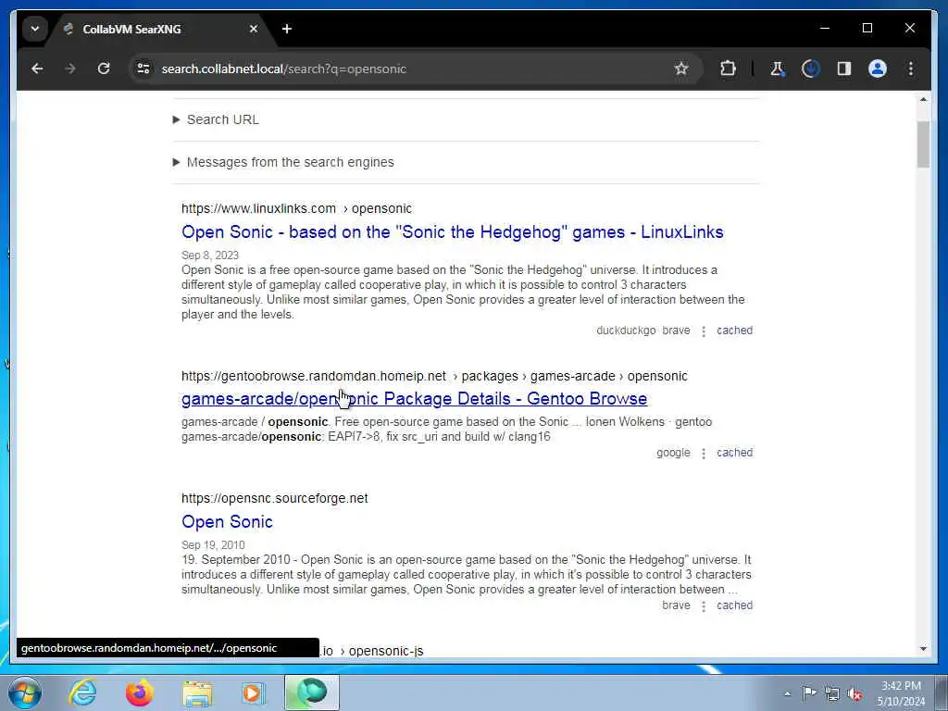Click the page scrollbar up arrow
This screenshot has width=948, height=711.
923,99
